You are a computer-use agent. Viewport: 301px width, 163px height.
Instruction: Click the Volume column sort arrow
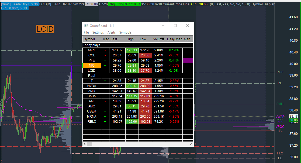coord(163,39)
